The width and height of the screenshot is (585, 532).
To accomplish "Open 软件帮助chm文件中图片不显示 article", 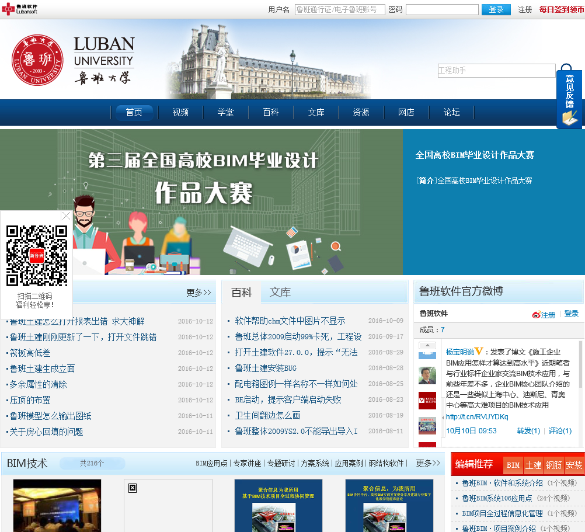I will (x=290, y=321).
